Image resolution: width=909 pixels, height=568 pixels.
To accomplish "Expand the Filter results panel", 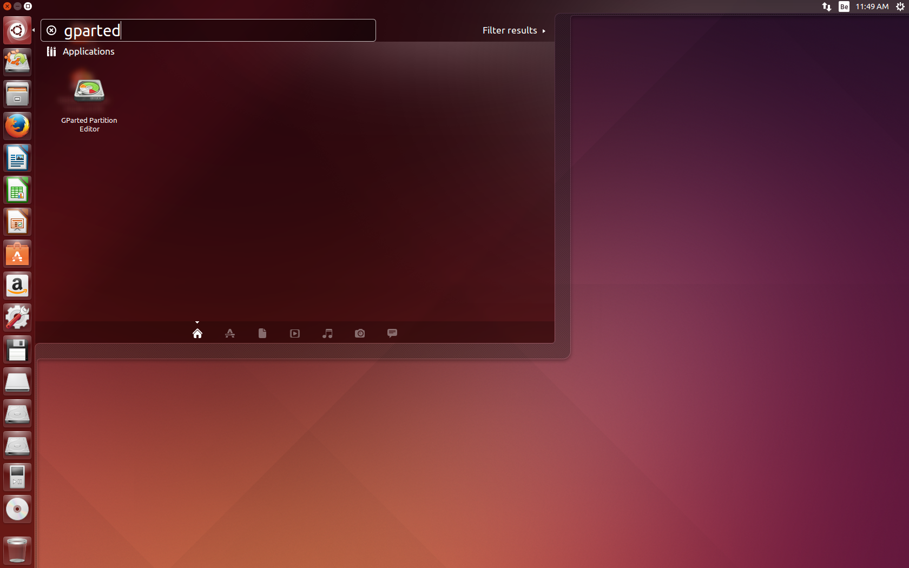I will 514,30.
